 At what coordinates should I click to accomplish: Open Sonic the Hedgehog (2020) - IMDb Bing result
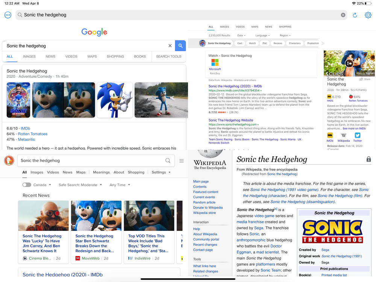[235, 86]
